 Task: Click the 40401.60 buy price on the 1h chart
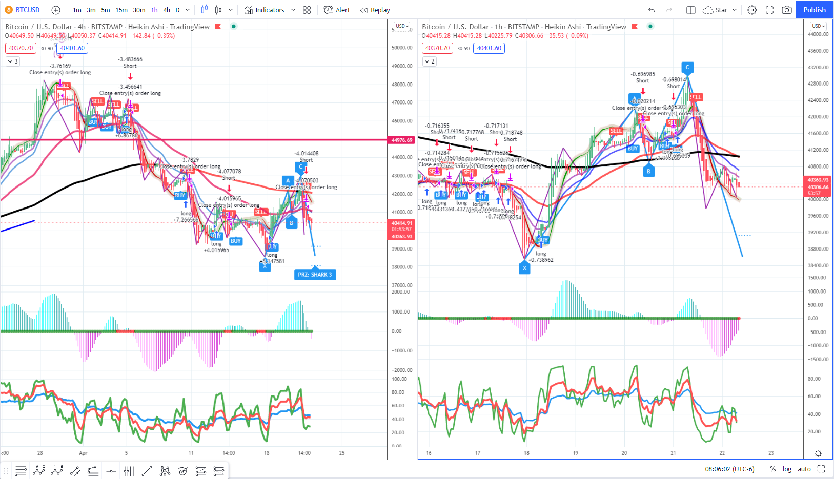point(489,48)
